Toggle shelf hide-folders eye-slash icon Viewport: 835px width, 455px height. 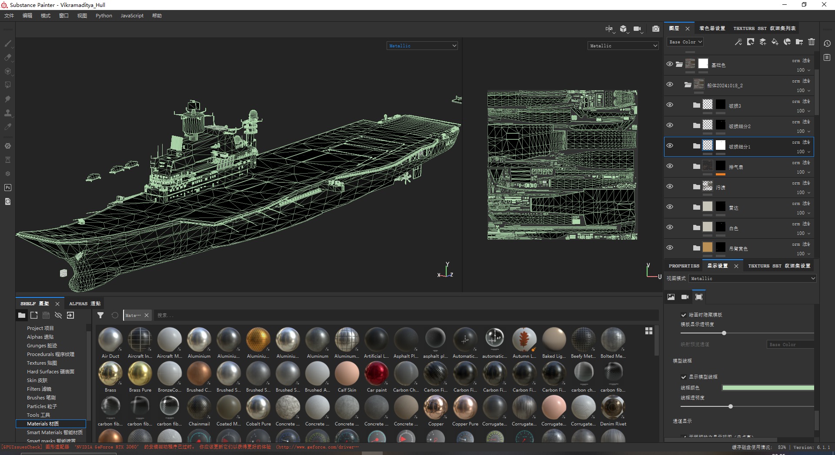click(58, 315)
